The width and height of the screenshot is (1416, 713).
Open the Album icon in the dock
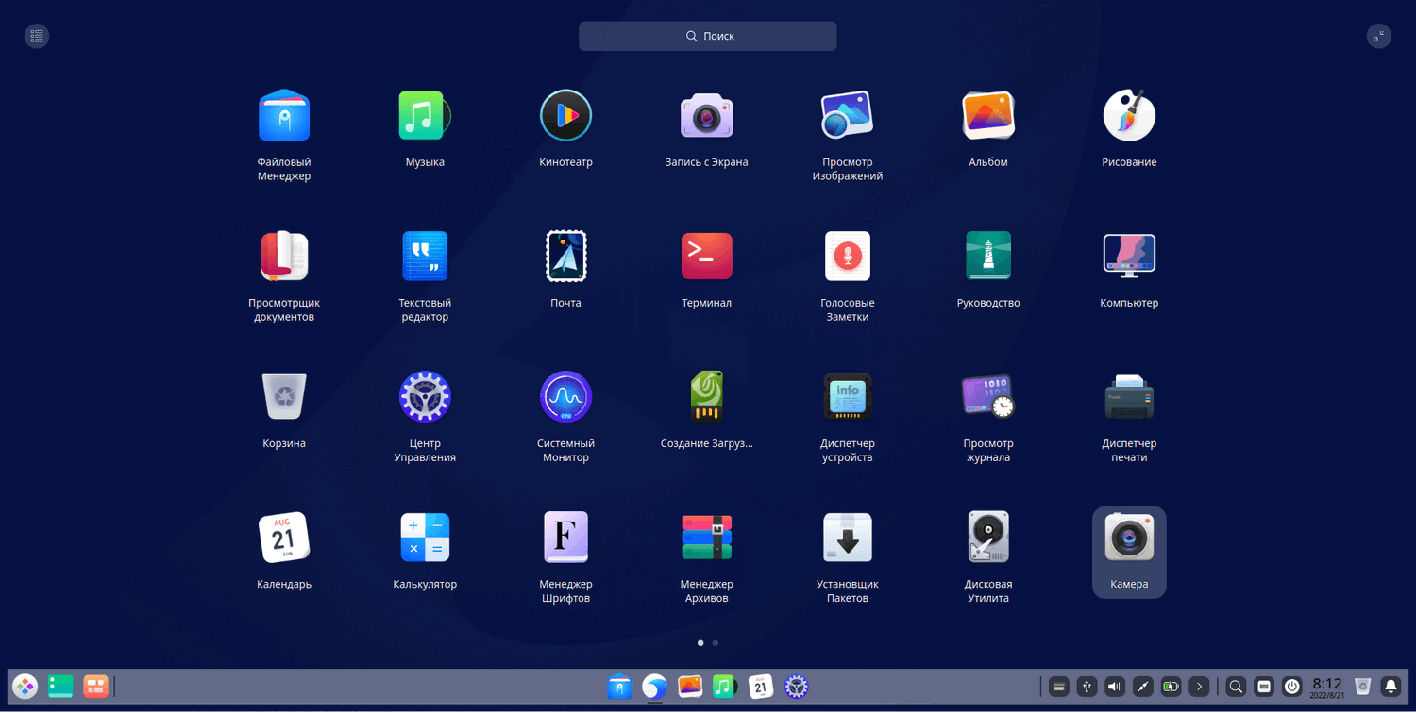point(690,687)
